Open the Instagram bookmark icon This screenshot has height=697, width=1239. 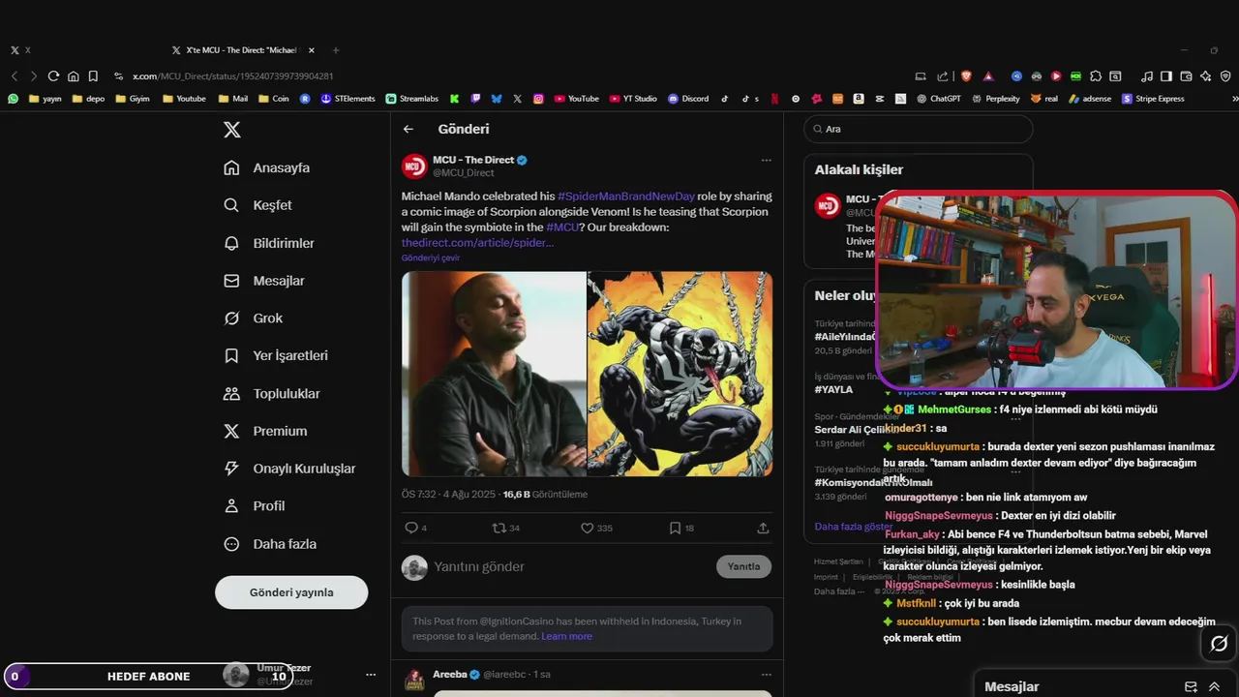pos(538,99)
